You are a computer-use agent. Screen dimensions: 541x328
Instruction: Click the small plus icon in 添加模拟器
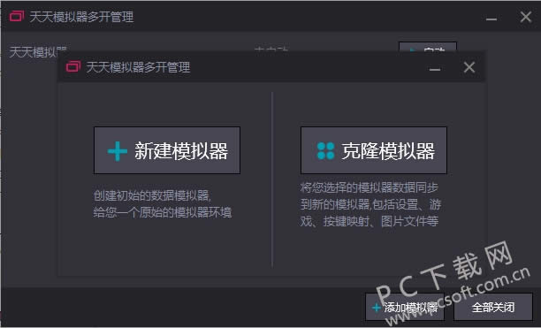click(x=377, y=308)
